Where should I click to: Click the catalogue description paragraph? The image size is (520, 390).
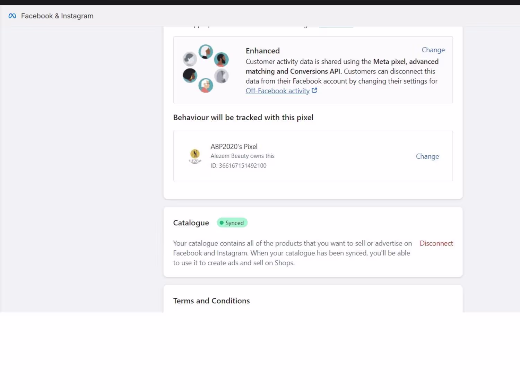pyautogui.click(x=293, y=253)
